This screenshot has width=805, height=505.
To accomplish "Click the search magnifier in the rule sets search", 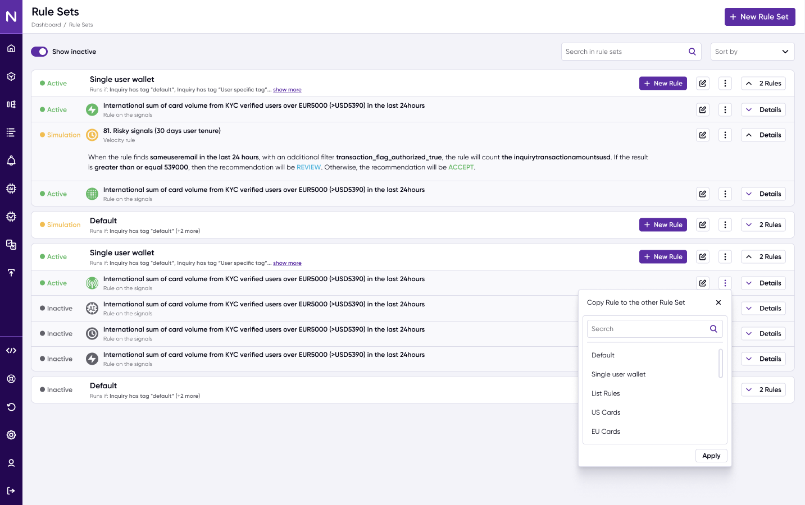I will pos(692,52).
